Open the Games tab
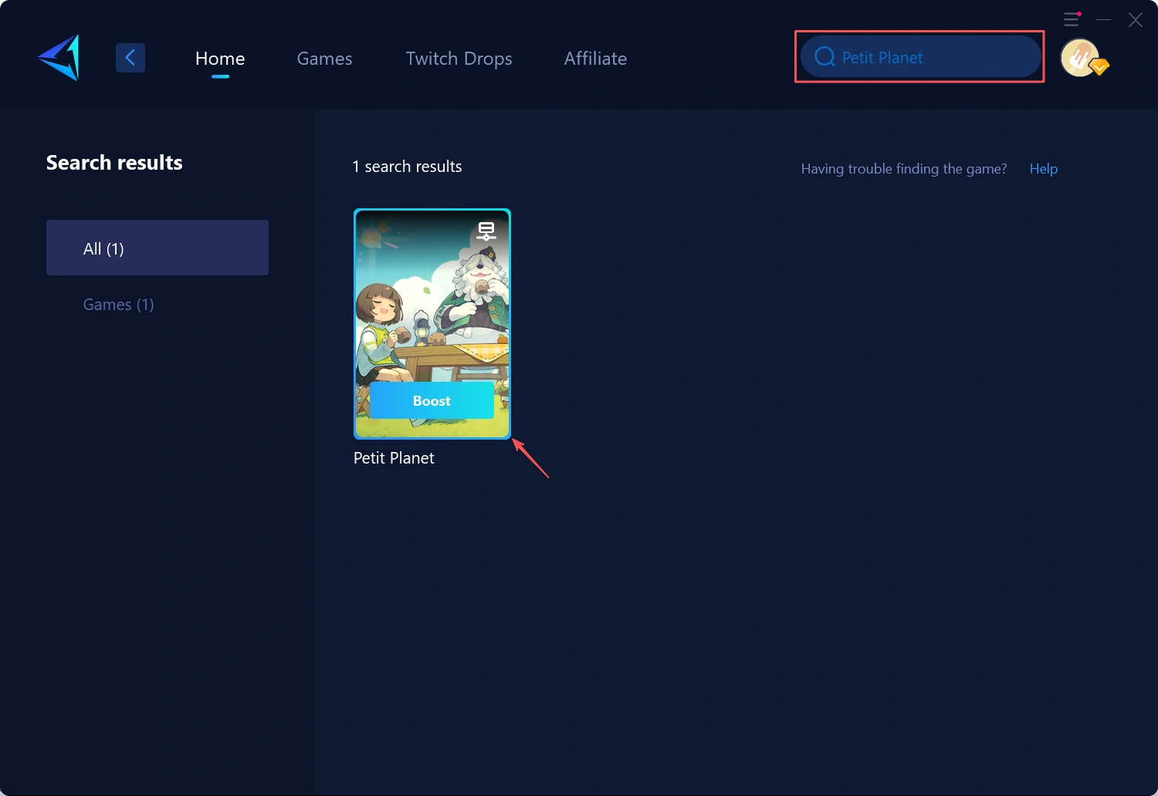This screenshot has width=1158, height=796. 324,59
